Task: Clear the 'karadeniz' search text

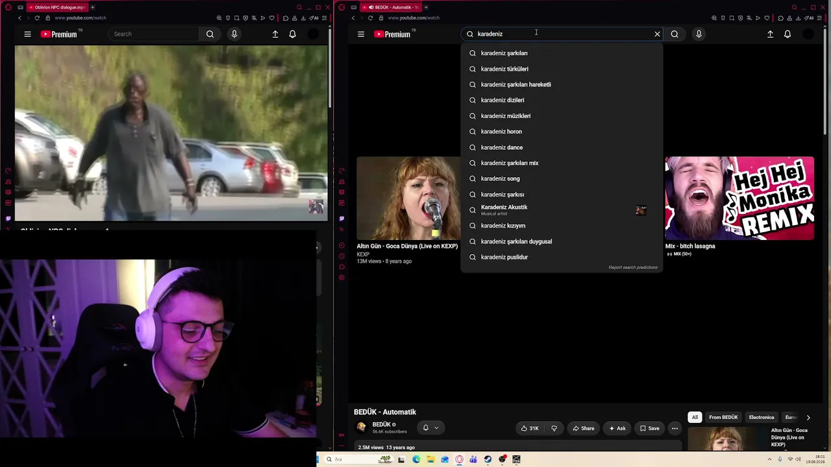Action: coord(657,34)
